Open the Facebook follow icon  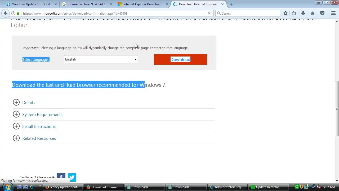point(61,177)
